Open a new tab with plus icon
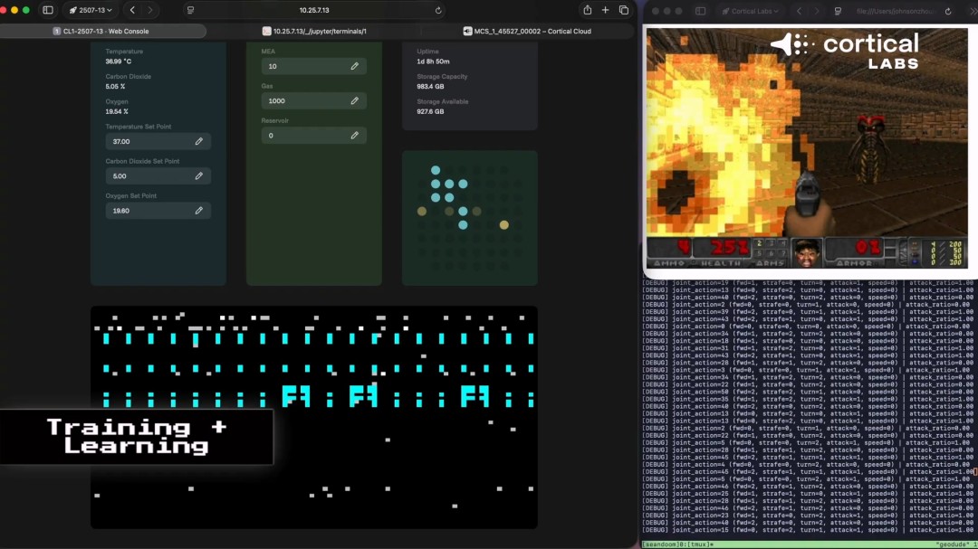Image resolution: width=978 pixels, height=549 pixels. [605, 10]
